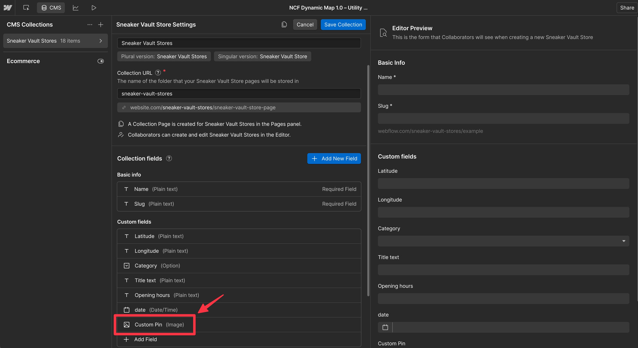This screenshot has height=348, width=638.
Task: Open Collection URL help icon
Action: pos(158,73)
